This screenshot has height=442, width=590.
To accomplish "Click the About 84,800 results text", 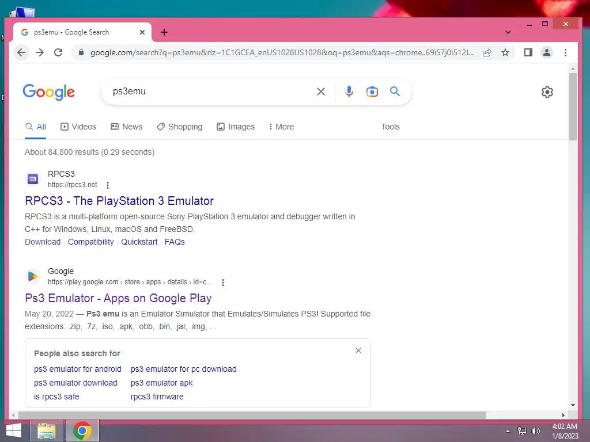I will tap(89, 152).
